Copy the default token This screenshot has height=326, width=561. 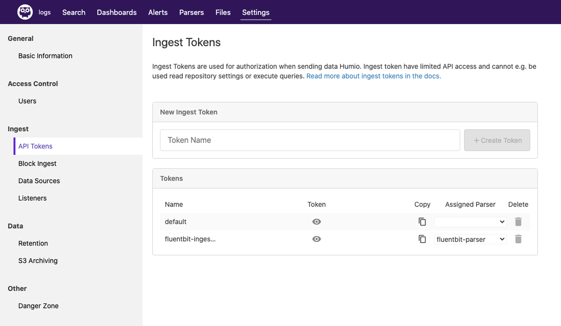pos(422,222)
